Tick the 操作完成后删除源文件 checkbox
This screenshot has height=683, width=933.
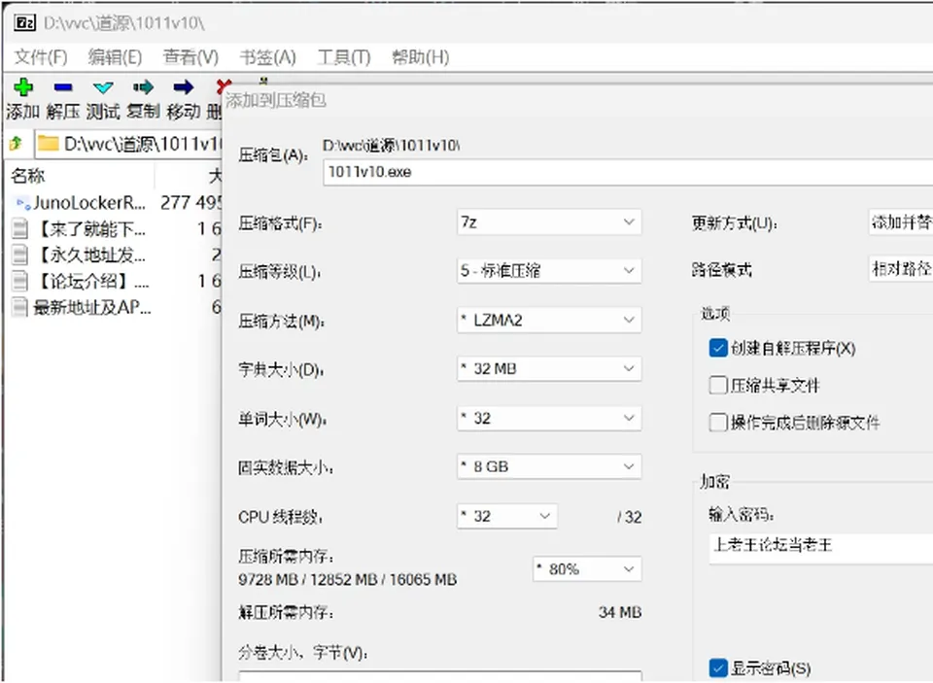(718, 423)
